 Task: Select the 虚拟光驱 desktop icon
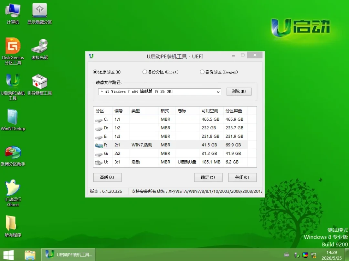40,49
